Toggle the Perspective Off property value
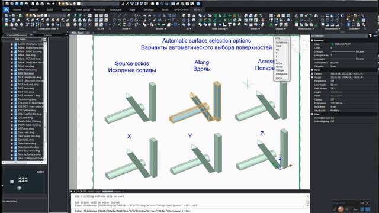Viewport: 379px width, 213px height. [x=332, y=81]
